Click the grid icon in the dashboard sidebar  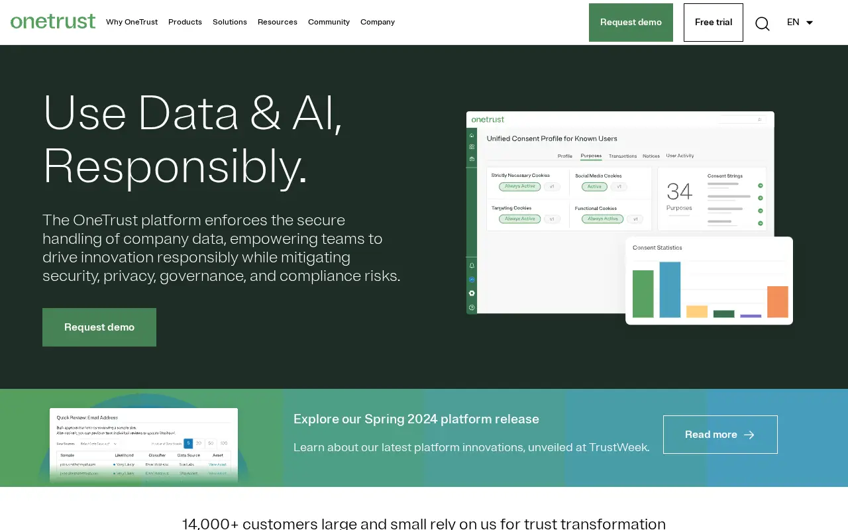point(472,147)
